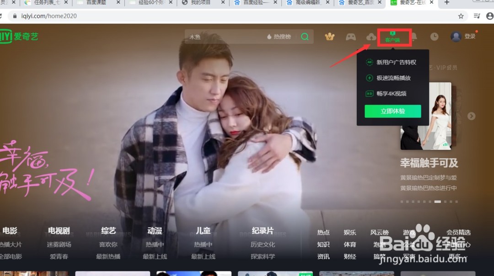Open the 综艺 category
This screenshot has height=276, width=494.
pyautogui.click(x=108, y=231)
